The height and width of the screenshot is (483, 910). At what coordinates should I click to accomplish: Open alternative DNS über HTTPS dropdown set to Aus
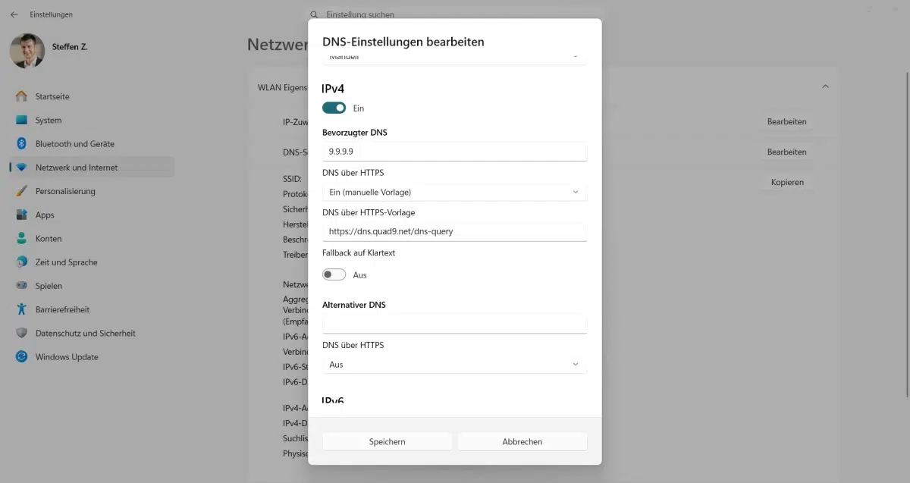(455, 365)
